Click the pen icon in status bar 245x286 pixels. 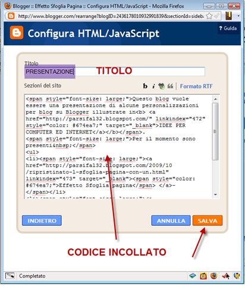pos(10,276)
